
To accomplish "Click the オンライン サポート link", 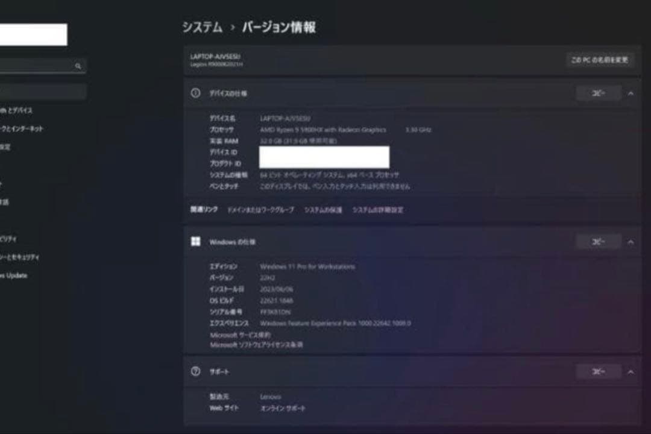I will [283, 407].
